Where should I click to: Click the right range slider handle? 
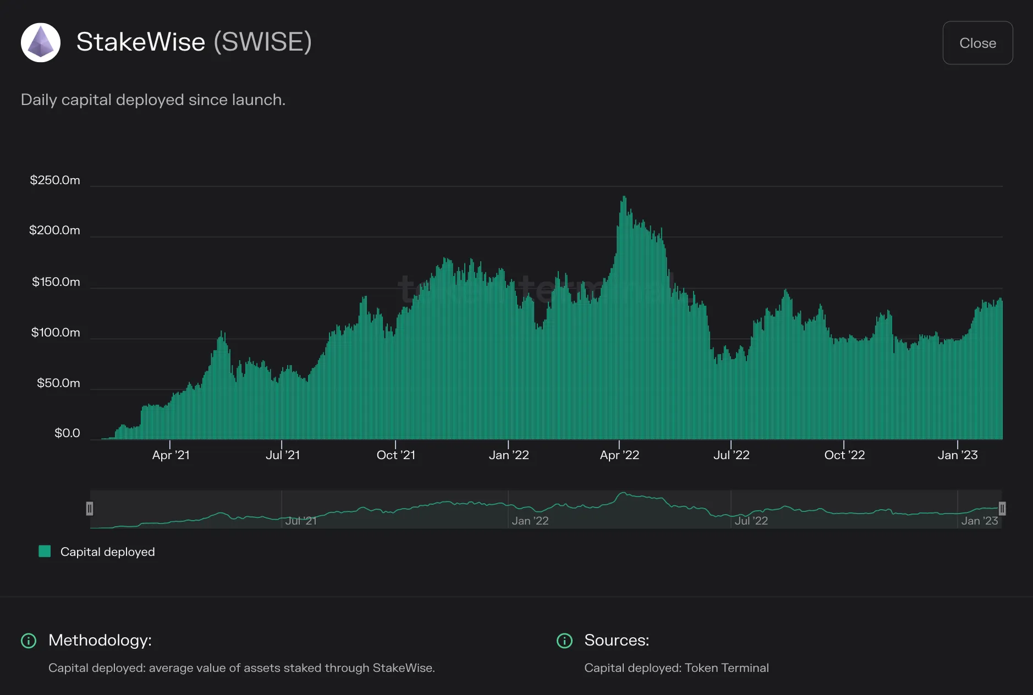click(1002, 509)
